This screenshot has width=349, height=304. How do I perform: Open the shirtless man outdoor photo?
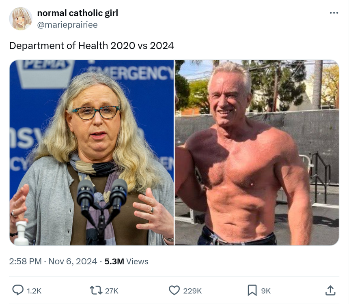[x=257, y=152]
